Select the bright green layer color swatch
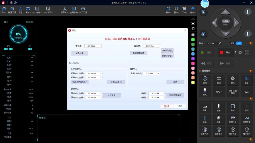Image resolution: width=255 pixels, height=143 pixels. point(193,39)
